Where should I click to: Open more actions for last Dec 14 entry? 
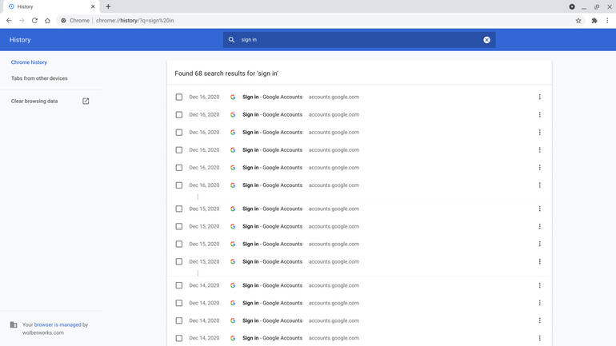click(x=539, y=339)
